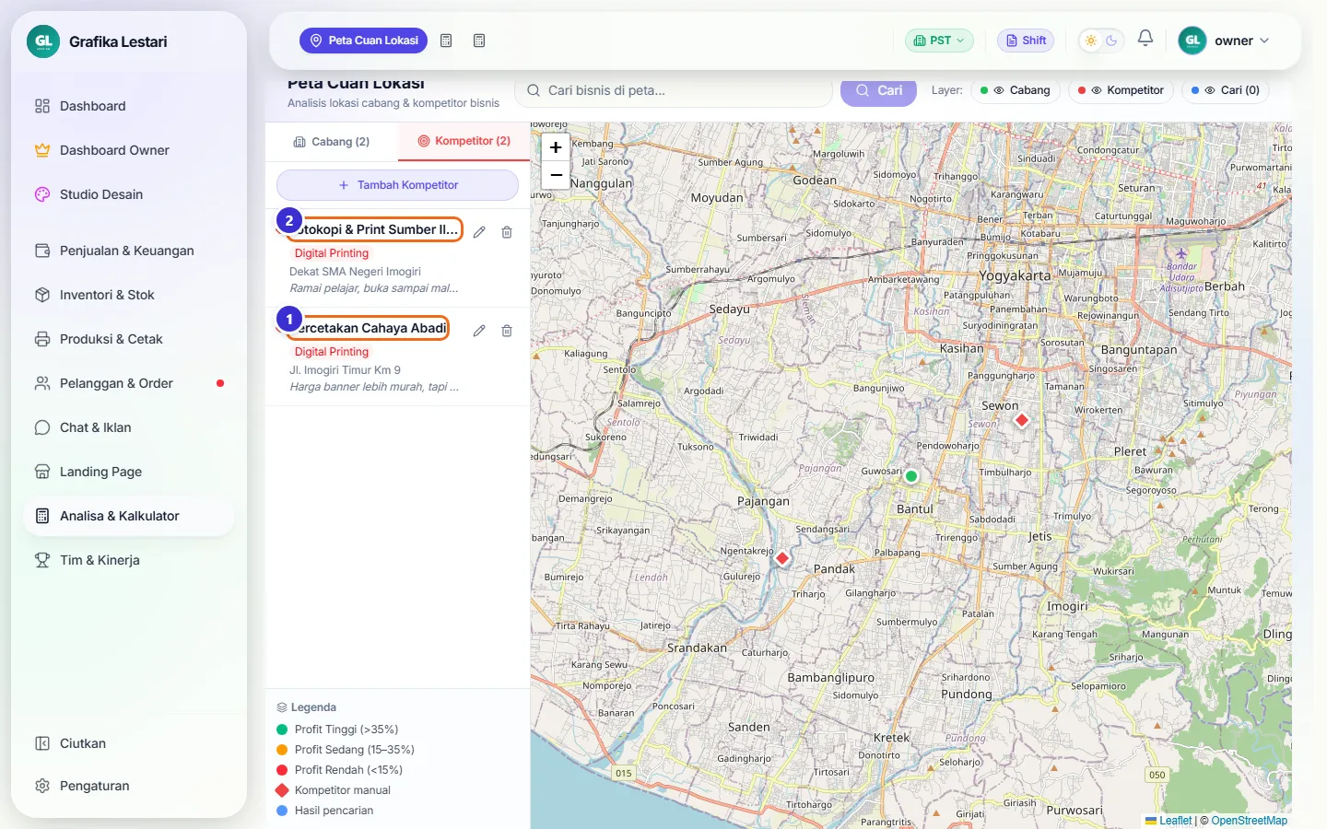This screenshot has width=1327, height=829.
Task: Click the green branch marker near Bantul
Action: point(911,476)
